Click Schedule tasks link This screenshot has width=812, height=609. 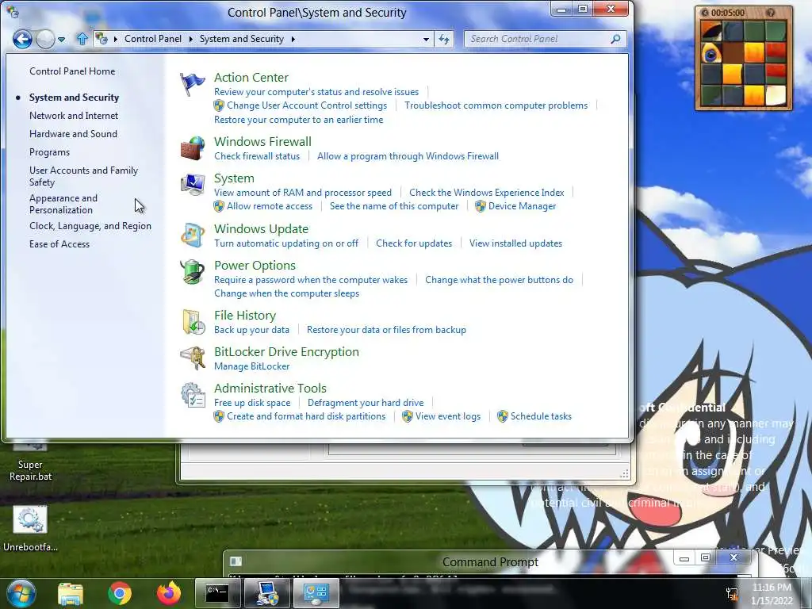click(541, 416)
